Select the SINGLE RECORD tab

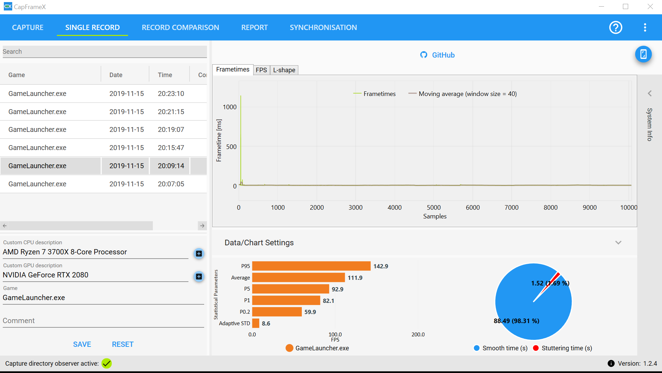tap(92, 28)
